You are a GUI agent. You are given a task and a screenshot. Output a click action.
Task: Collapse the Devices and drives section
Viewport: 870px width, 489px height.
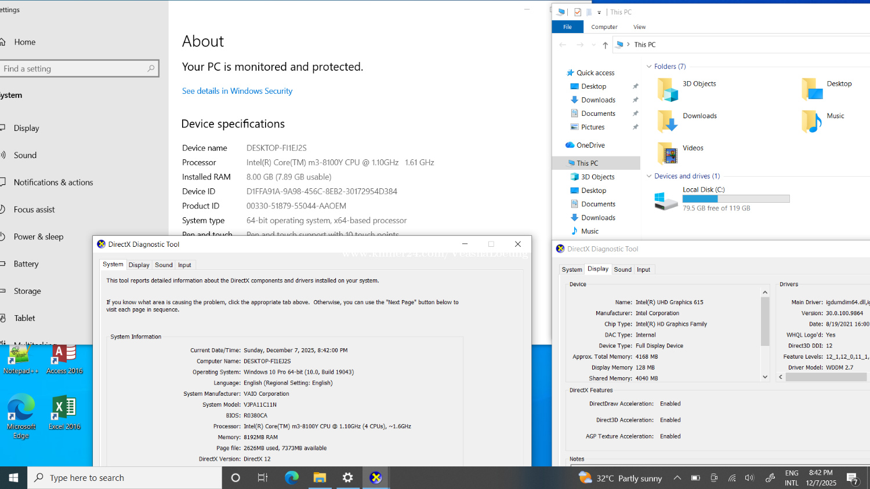[649, 176]
